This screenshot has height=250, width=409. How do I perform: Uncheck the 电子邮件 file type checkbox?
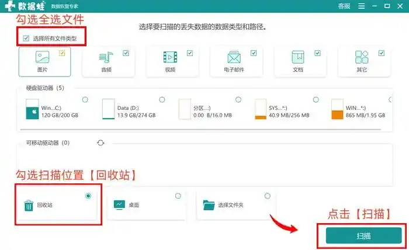pyautogui.click(x=254, y=53)
